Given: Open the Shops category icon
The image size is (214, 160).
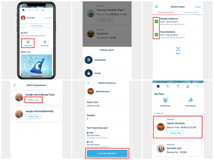Looking at the screenshot, I should point(89,73).
